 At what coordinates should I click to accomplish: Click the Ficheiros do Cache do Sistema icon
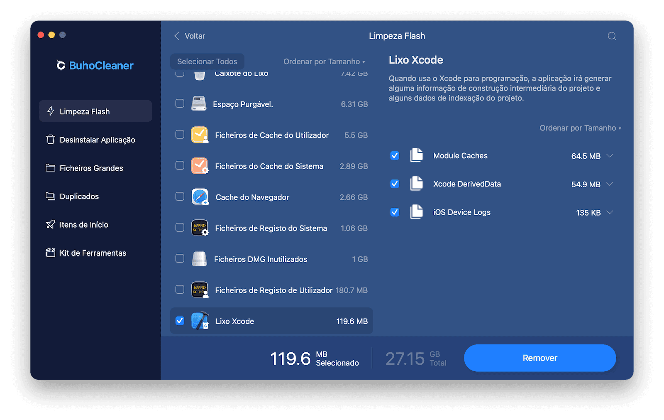coord(200,166)
